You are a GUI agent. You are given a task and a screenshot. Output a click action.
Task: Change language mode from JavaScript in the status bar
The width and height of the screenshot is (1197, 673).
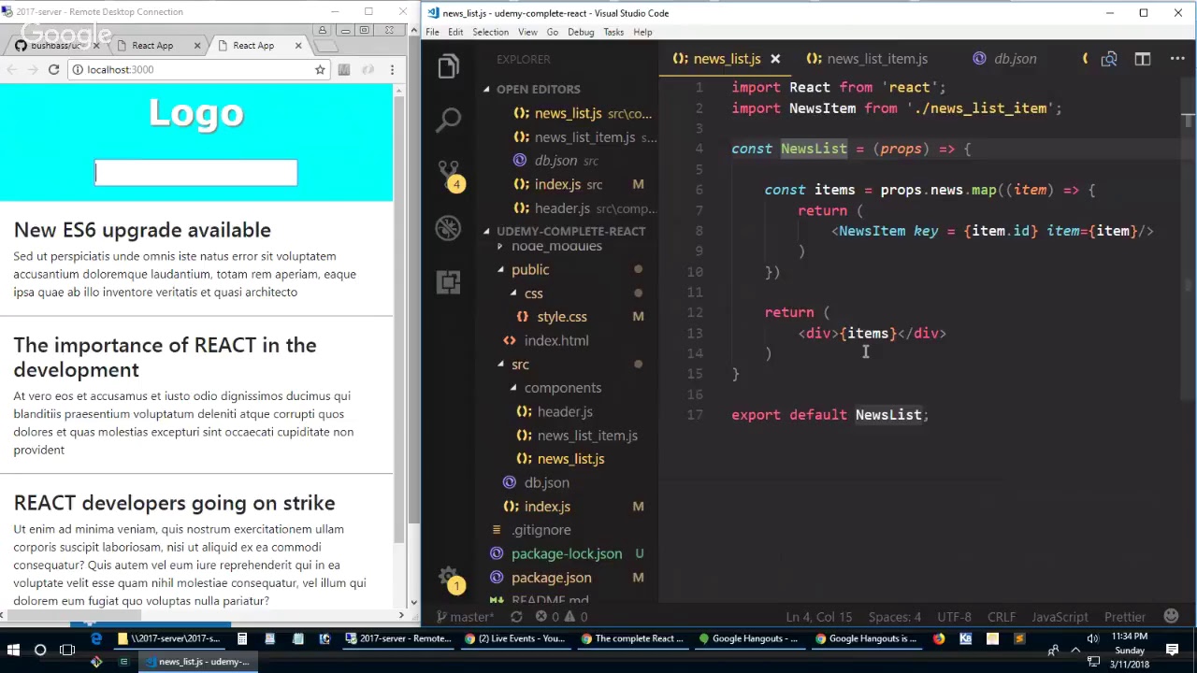coord(1060,617)
